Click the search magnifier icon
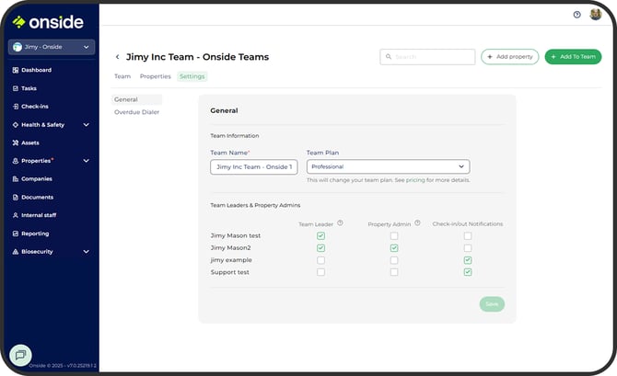Image resolution: width=617 pixels, height=376 pixels. point(389,57)
